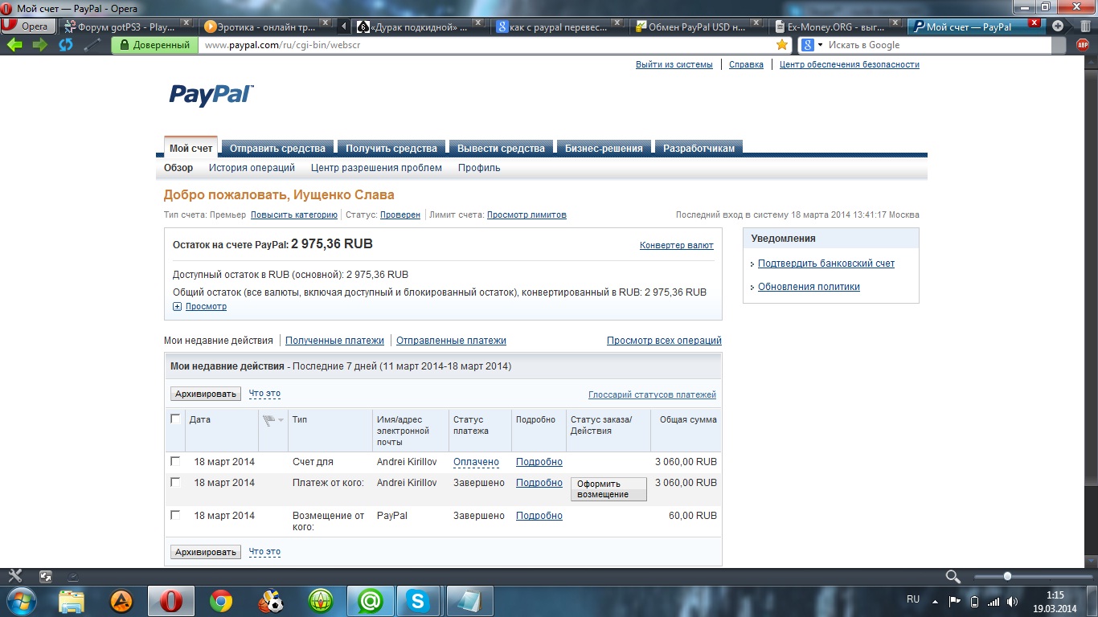Go forward with the green forward arrow

tap(40, 45)
